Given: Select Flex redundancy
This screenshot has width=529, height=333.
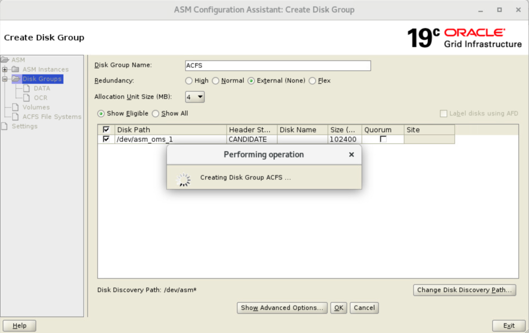Looking at the screenshot, I should [x=313, y=81].
